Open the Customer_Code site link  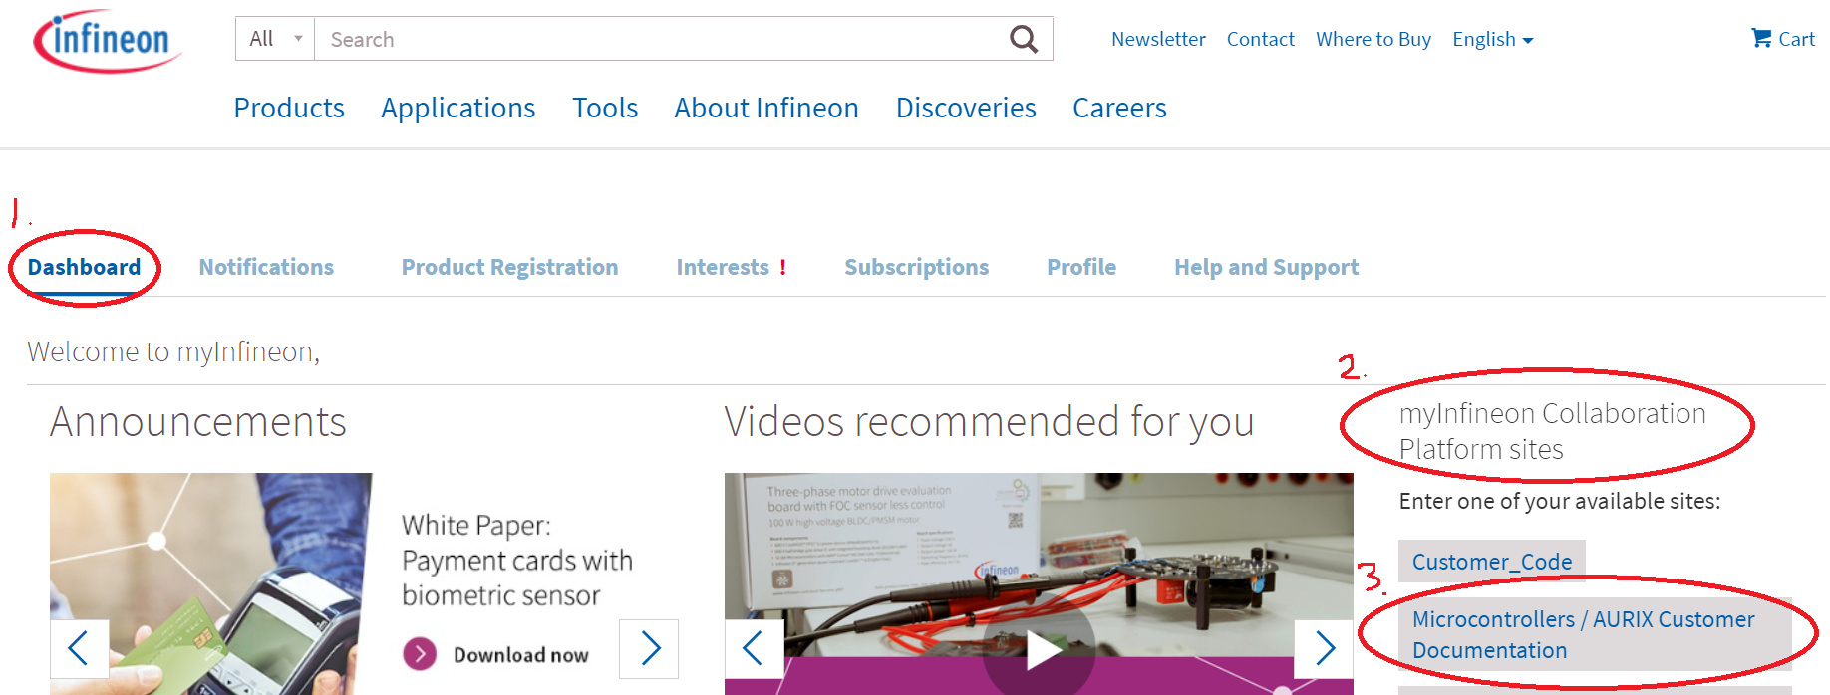click(1491, 562)
